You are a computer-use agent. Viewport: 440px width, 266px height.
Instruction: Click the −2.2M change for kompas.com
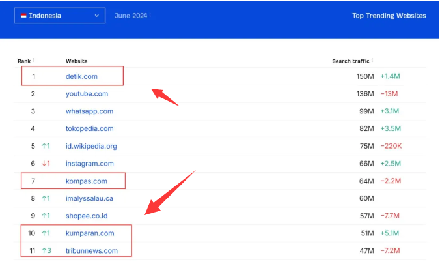[x=391, y=181]
